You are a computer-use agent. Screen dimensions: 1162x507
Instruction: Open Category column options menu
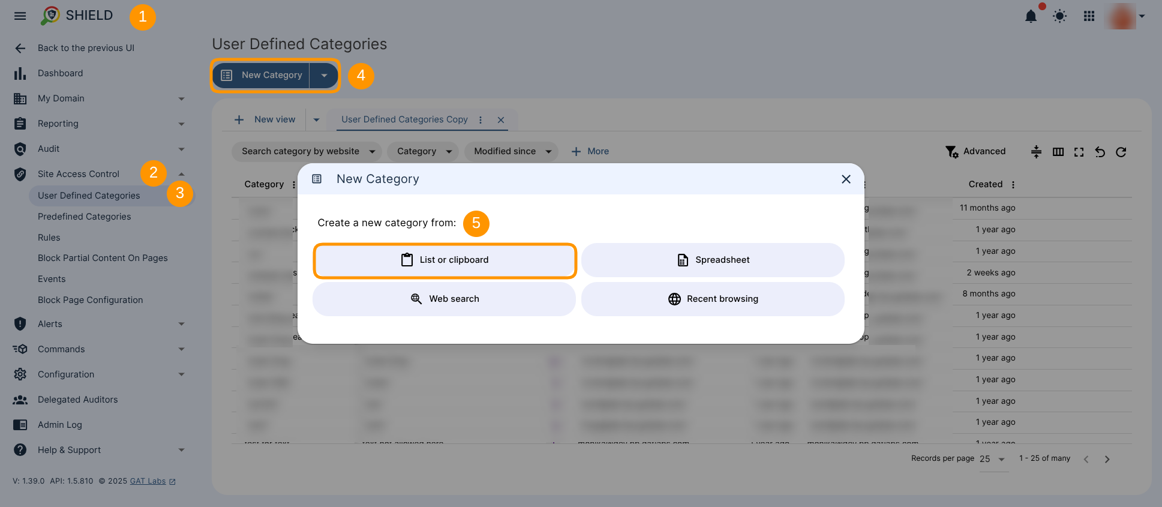tap(293, 185)
